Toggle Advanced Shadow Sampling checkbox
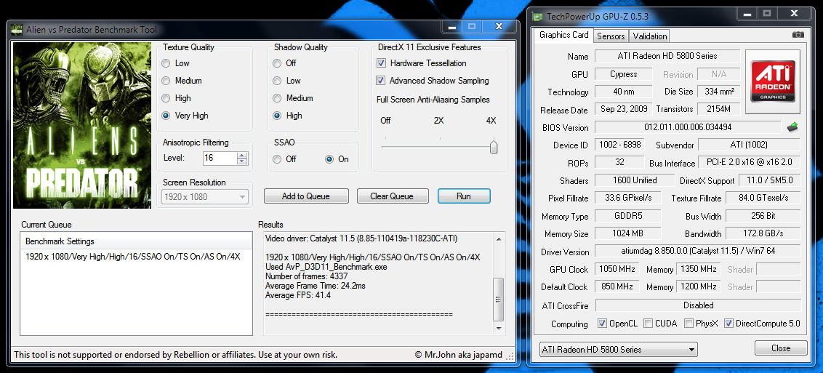Screen dimensions: 823x373 click(381, 81)
